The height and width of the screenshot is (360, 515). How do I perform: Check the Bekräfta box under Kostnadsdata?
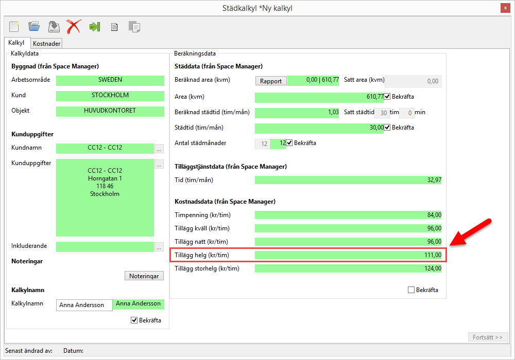point(411,290)
